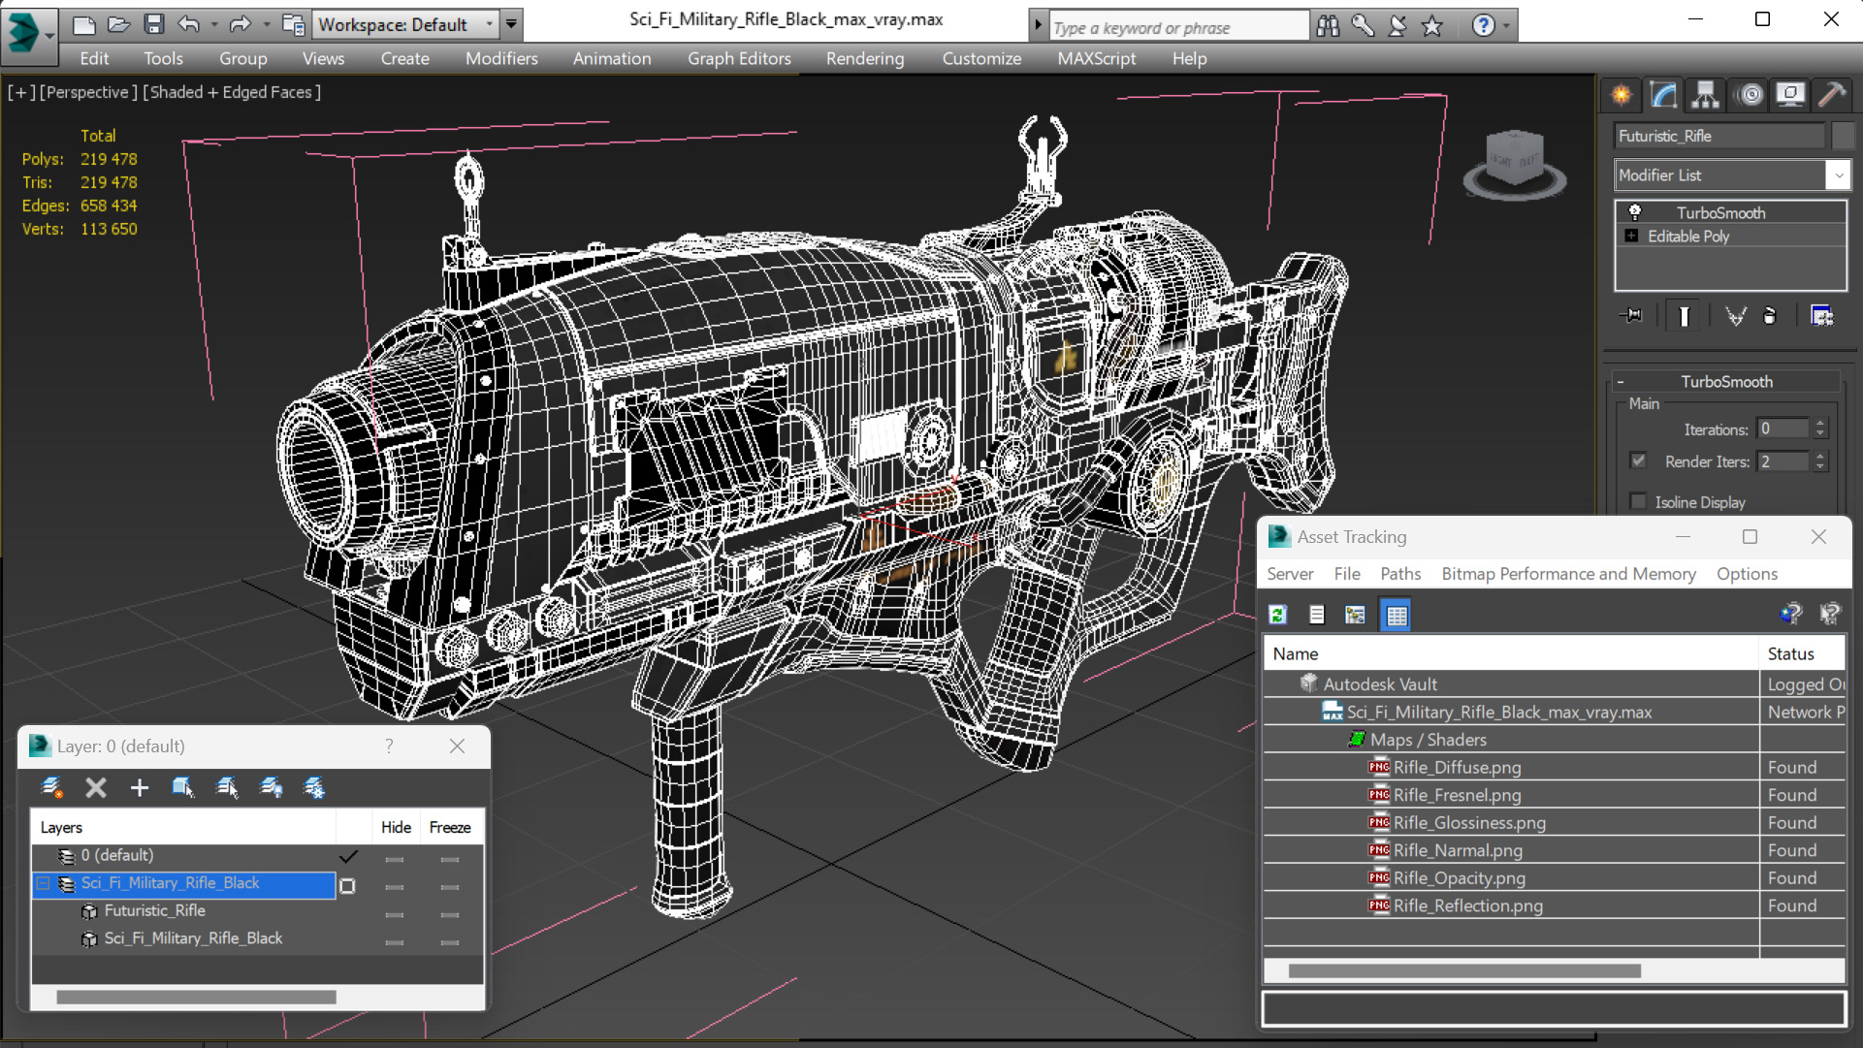Remove modifier from the stack icon
The height and width of the screenshot is (1048, 1863).
[1770, 316]
